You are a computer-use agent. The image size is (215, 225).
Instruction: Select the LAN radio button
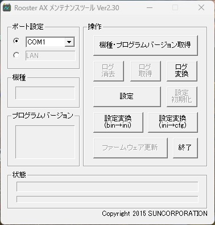pos(16,55)
